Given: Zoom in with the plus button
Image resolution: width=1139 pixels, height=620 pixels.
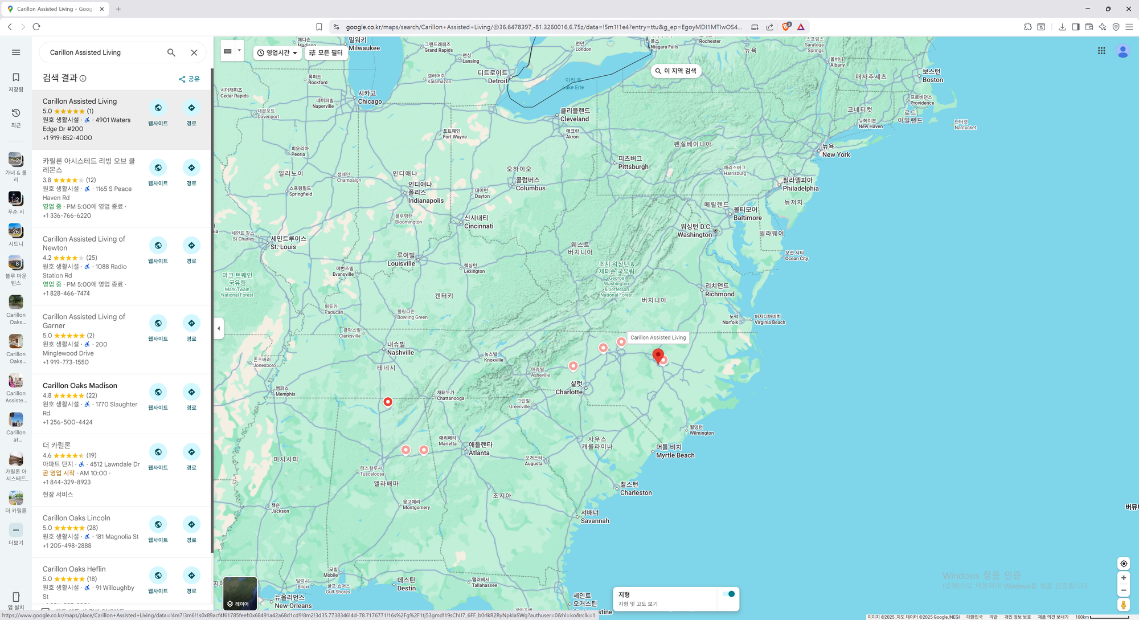Looking at the screenshot, I should tap(1123, 578).
